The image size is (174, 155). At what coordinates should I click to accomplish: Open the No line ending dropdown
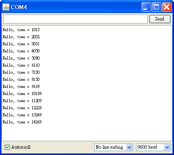pos(114,147)
